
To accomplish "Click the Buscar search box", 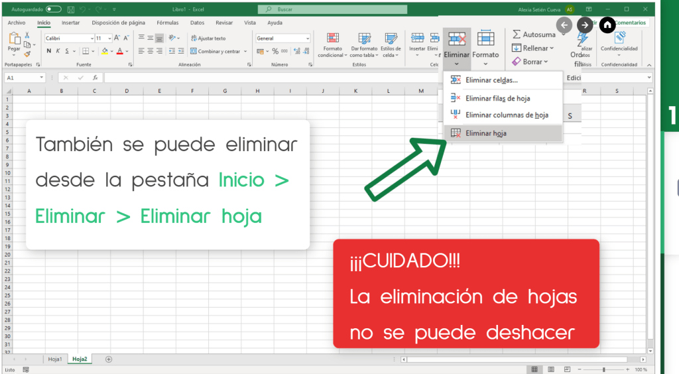I will pyautogui.click(x=332, y=9).
